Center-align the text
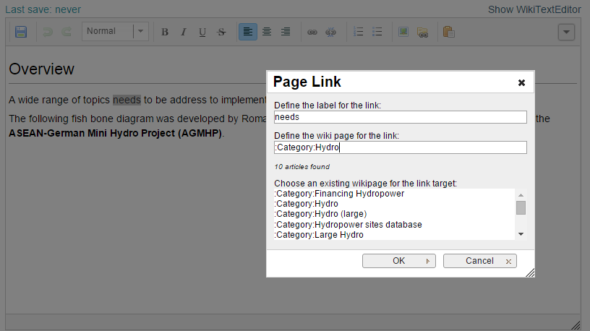This screenshot has height=331, width=590. (267, 32)
